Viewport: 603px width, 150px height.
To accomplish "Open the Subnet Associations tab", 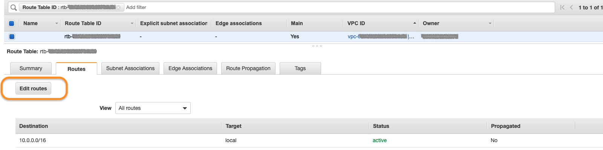I will 130,68.
